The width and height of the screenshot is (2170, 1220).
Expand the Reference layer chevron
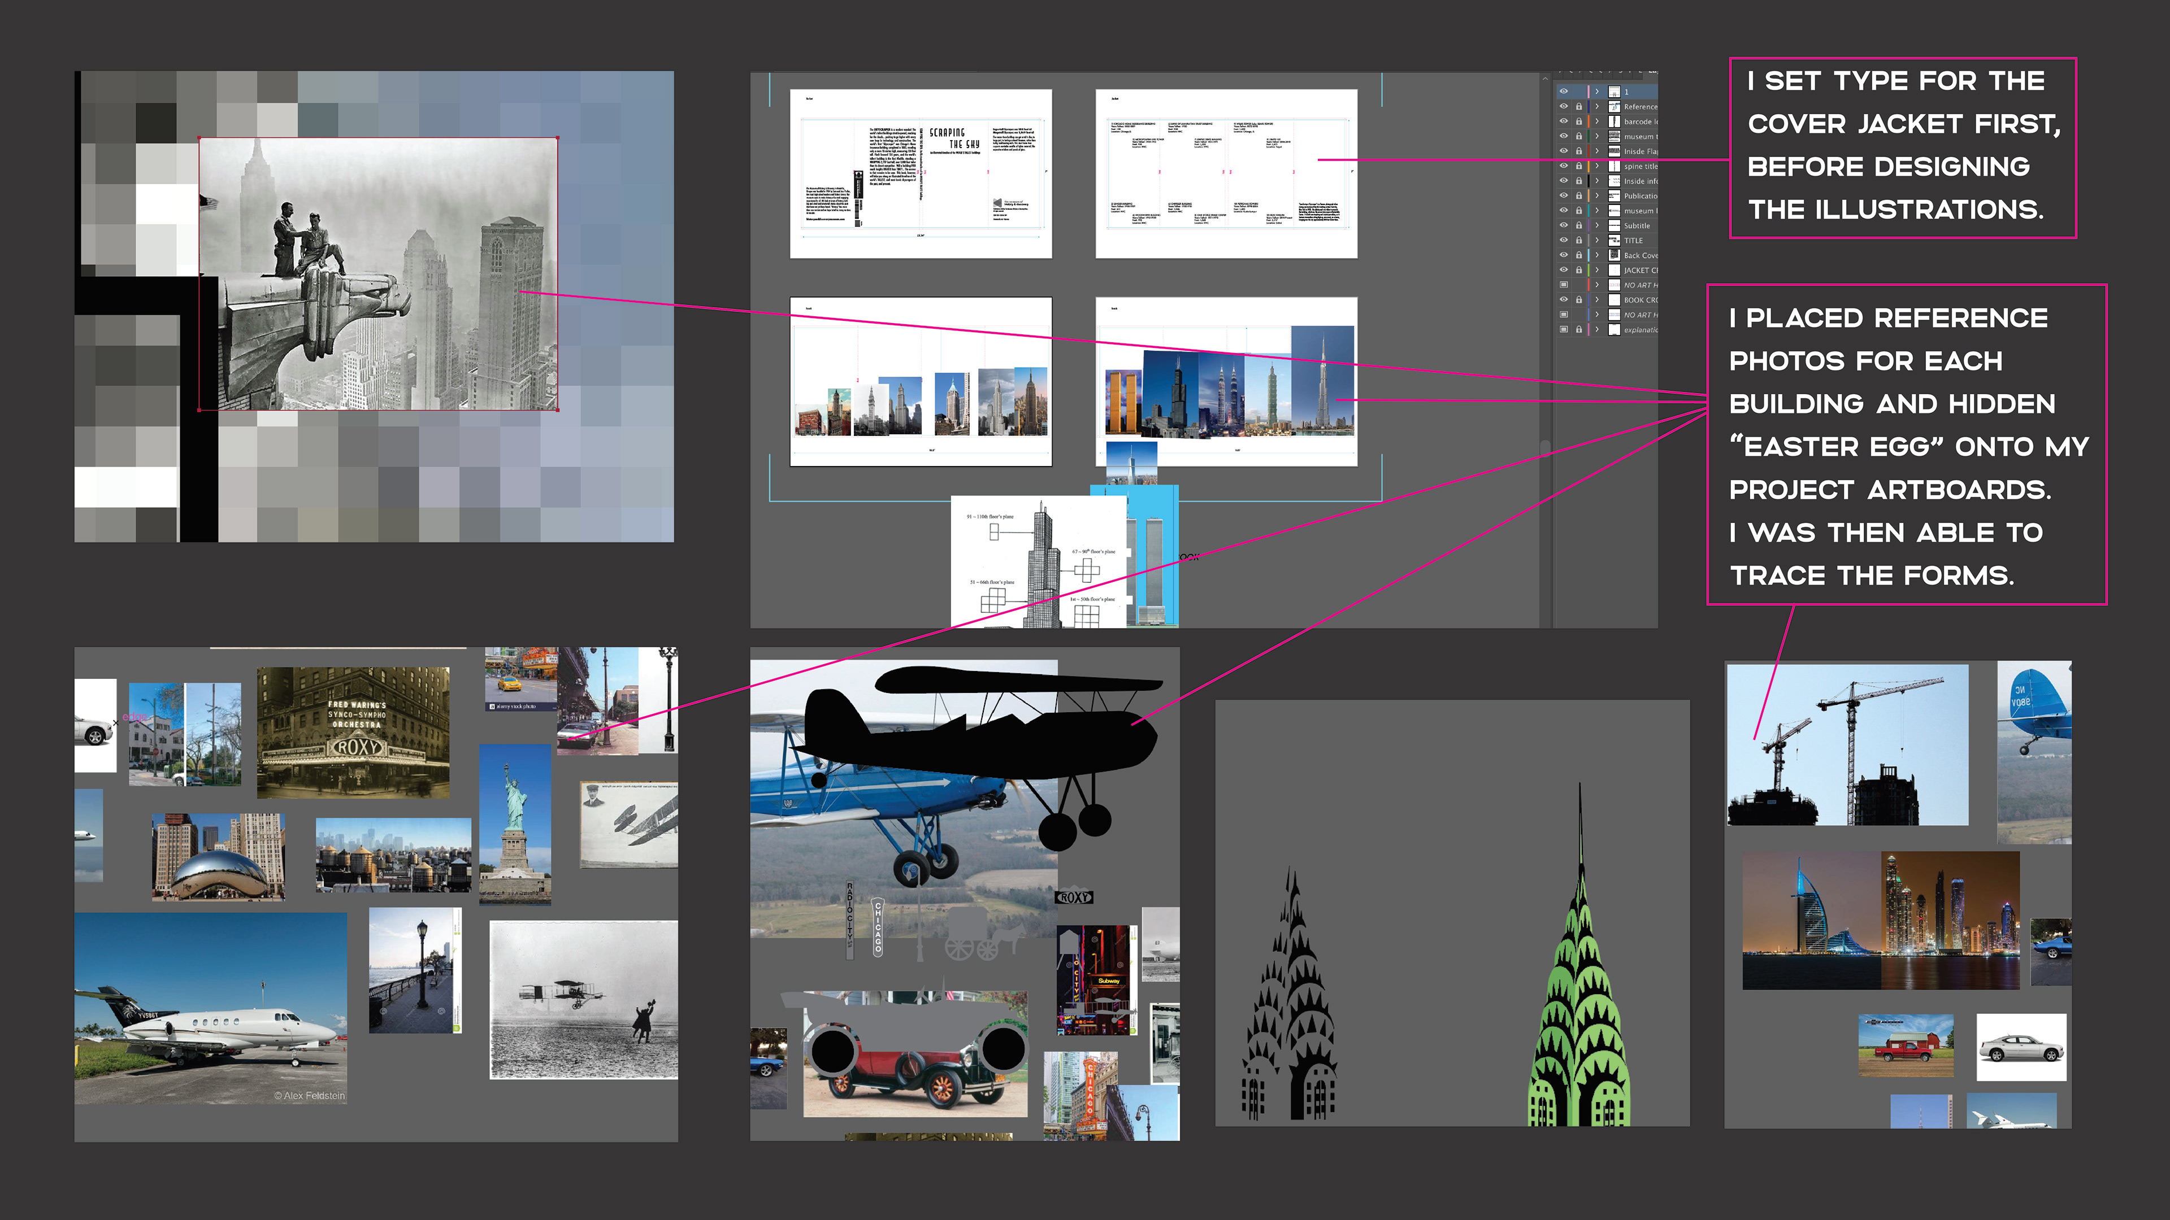pyautogui.click(x=1596, y=107)
